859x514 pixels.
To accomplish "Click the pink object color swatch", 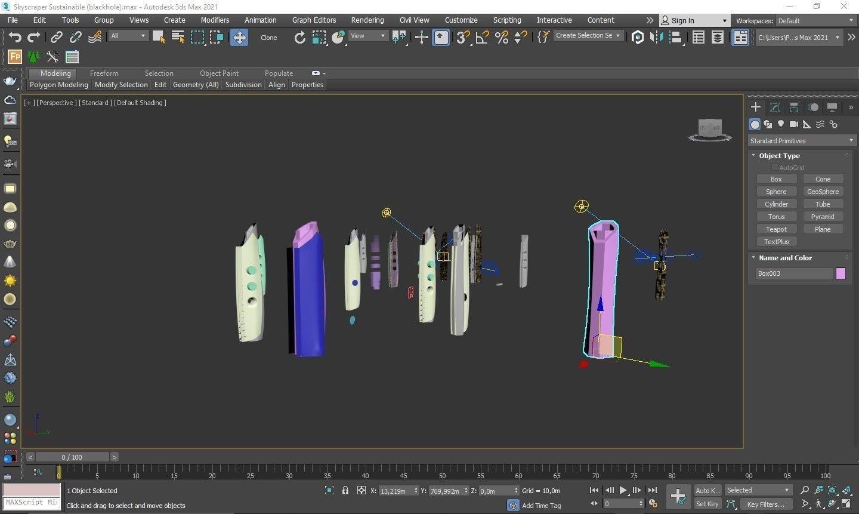I will (841, 273).
